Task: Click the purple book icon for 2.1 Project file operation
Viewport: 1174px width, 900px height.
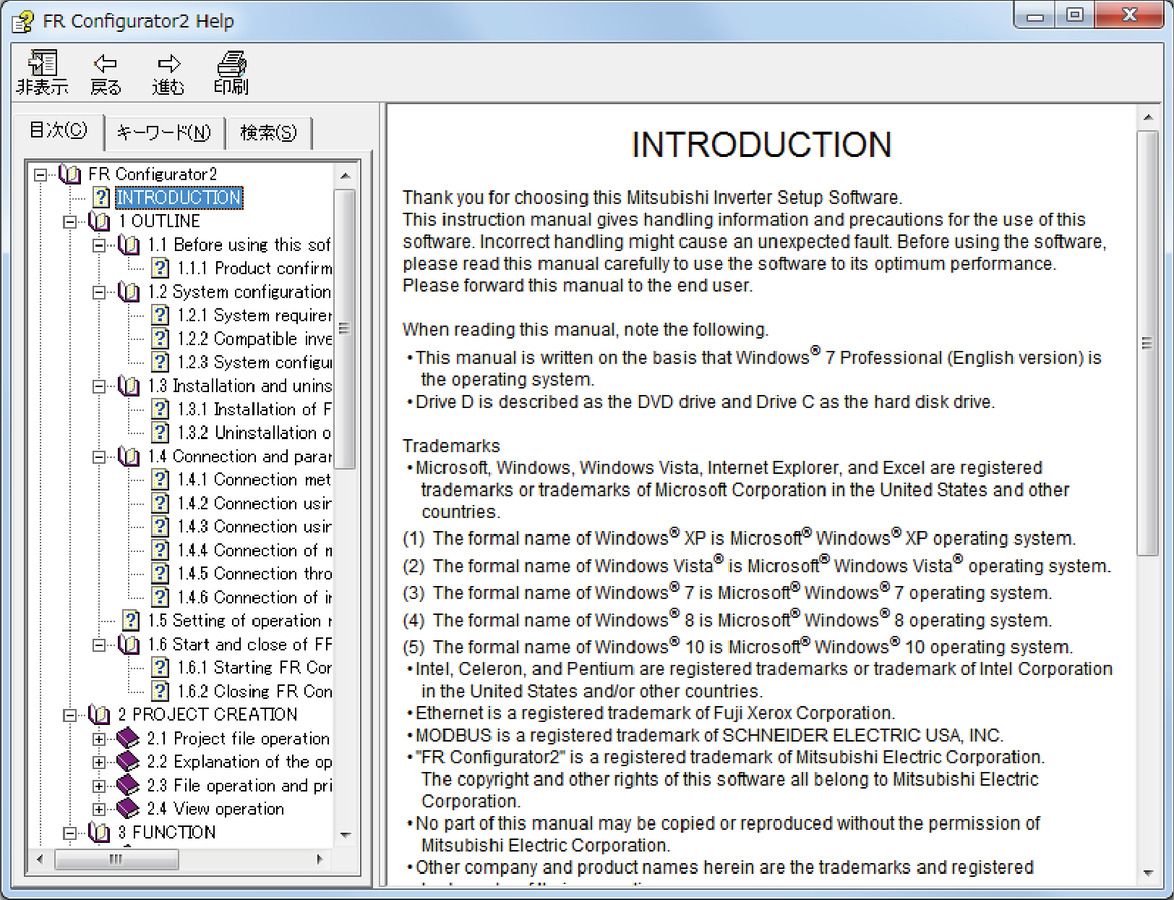Action: (x=128, y=738)
